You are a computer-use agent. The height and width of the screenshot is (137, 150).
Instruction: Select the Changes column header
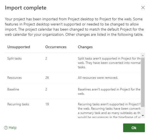pyautogui.click(x=85, y=47)
